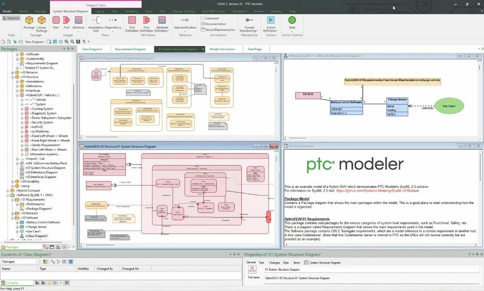The image size is (484, 291).
Task: Pick the Port Definition tool
Action: [146, 24]
